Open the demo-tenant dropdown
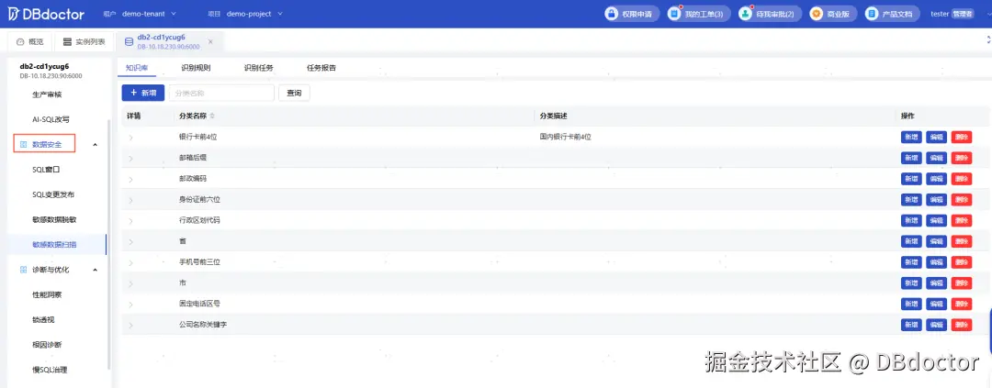The image size is (992, 388). click(150, 13)
